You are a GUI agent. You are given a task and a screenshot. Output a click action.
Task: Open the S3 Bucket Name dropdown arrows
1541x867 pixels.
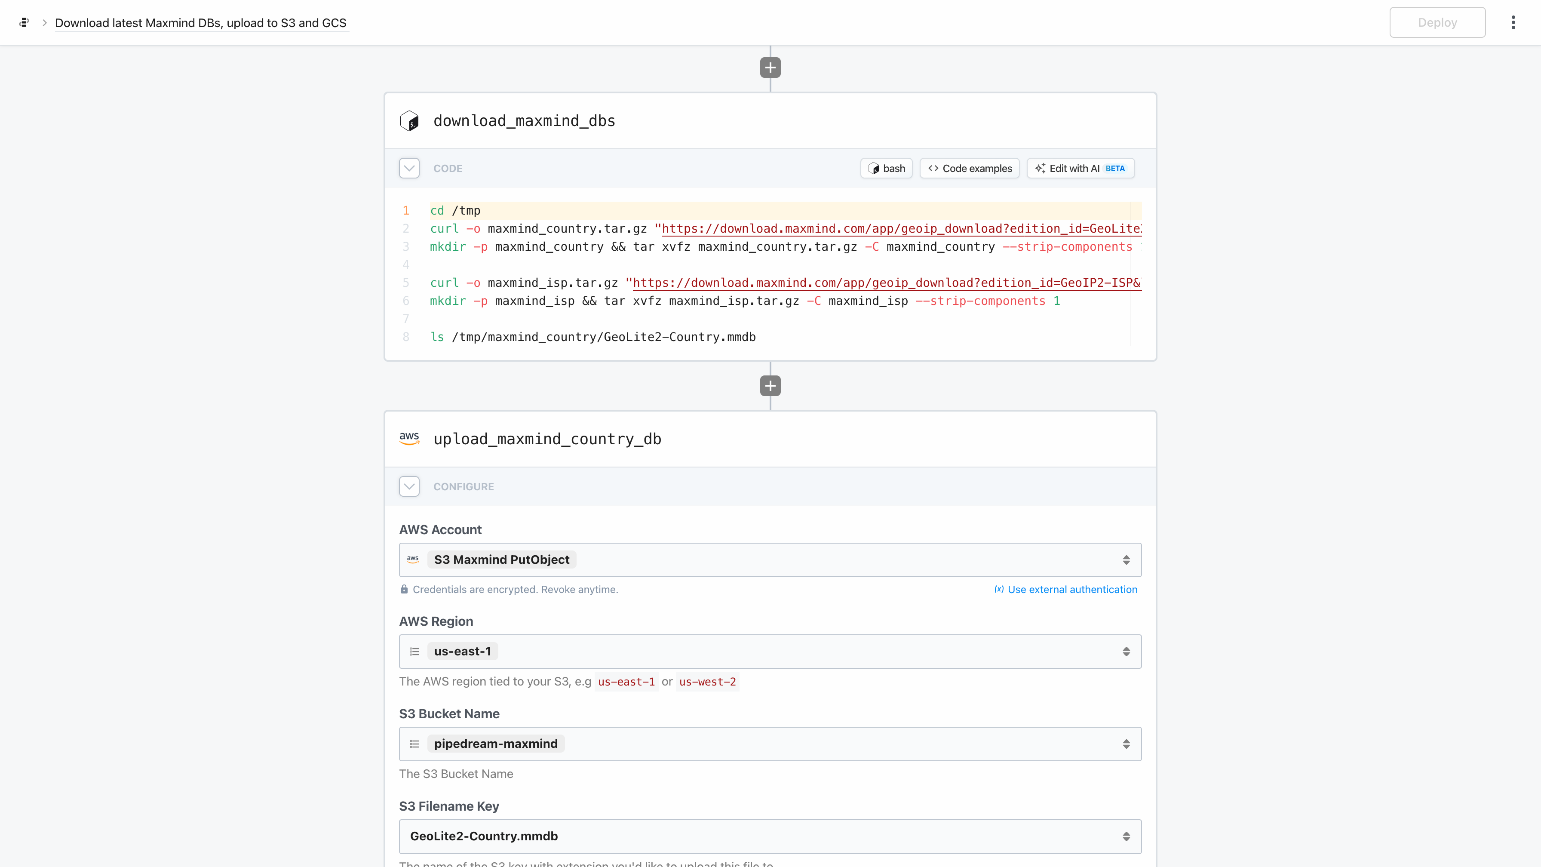[1126, 744]
